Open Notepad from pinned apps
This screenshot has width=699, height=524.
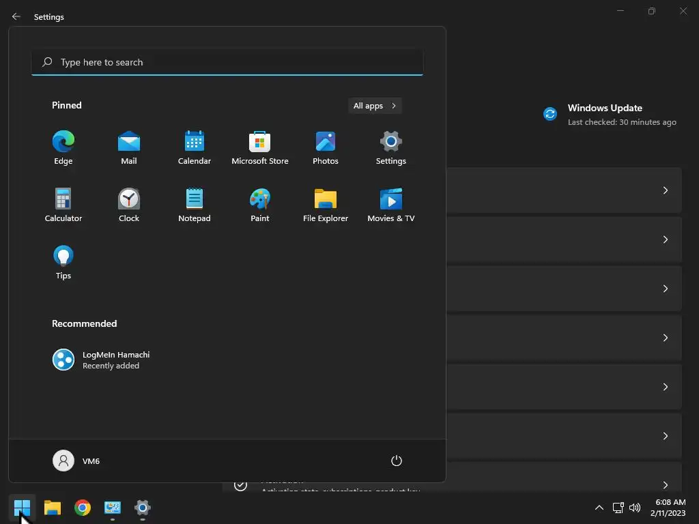[x=195, y=205]
